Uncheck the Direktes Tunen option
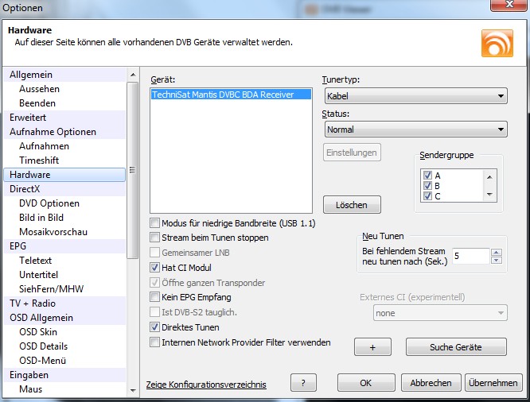Screen dimensions: 530x402 pos(155,327)
